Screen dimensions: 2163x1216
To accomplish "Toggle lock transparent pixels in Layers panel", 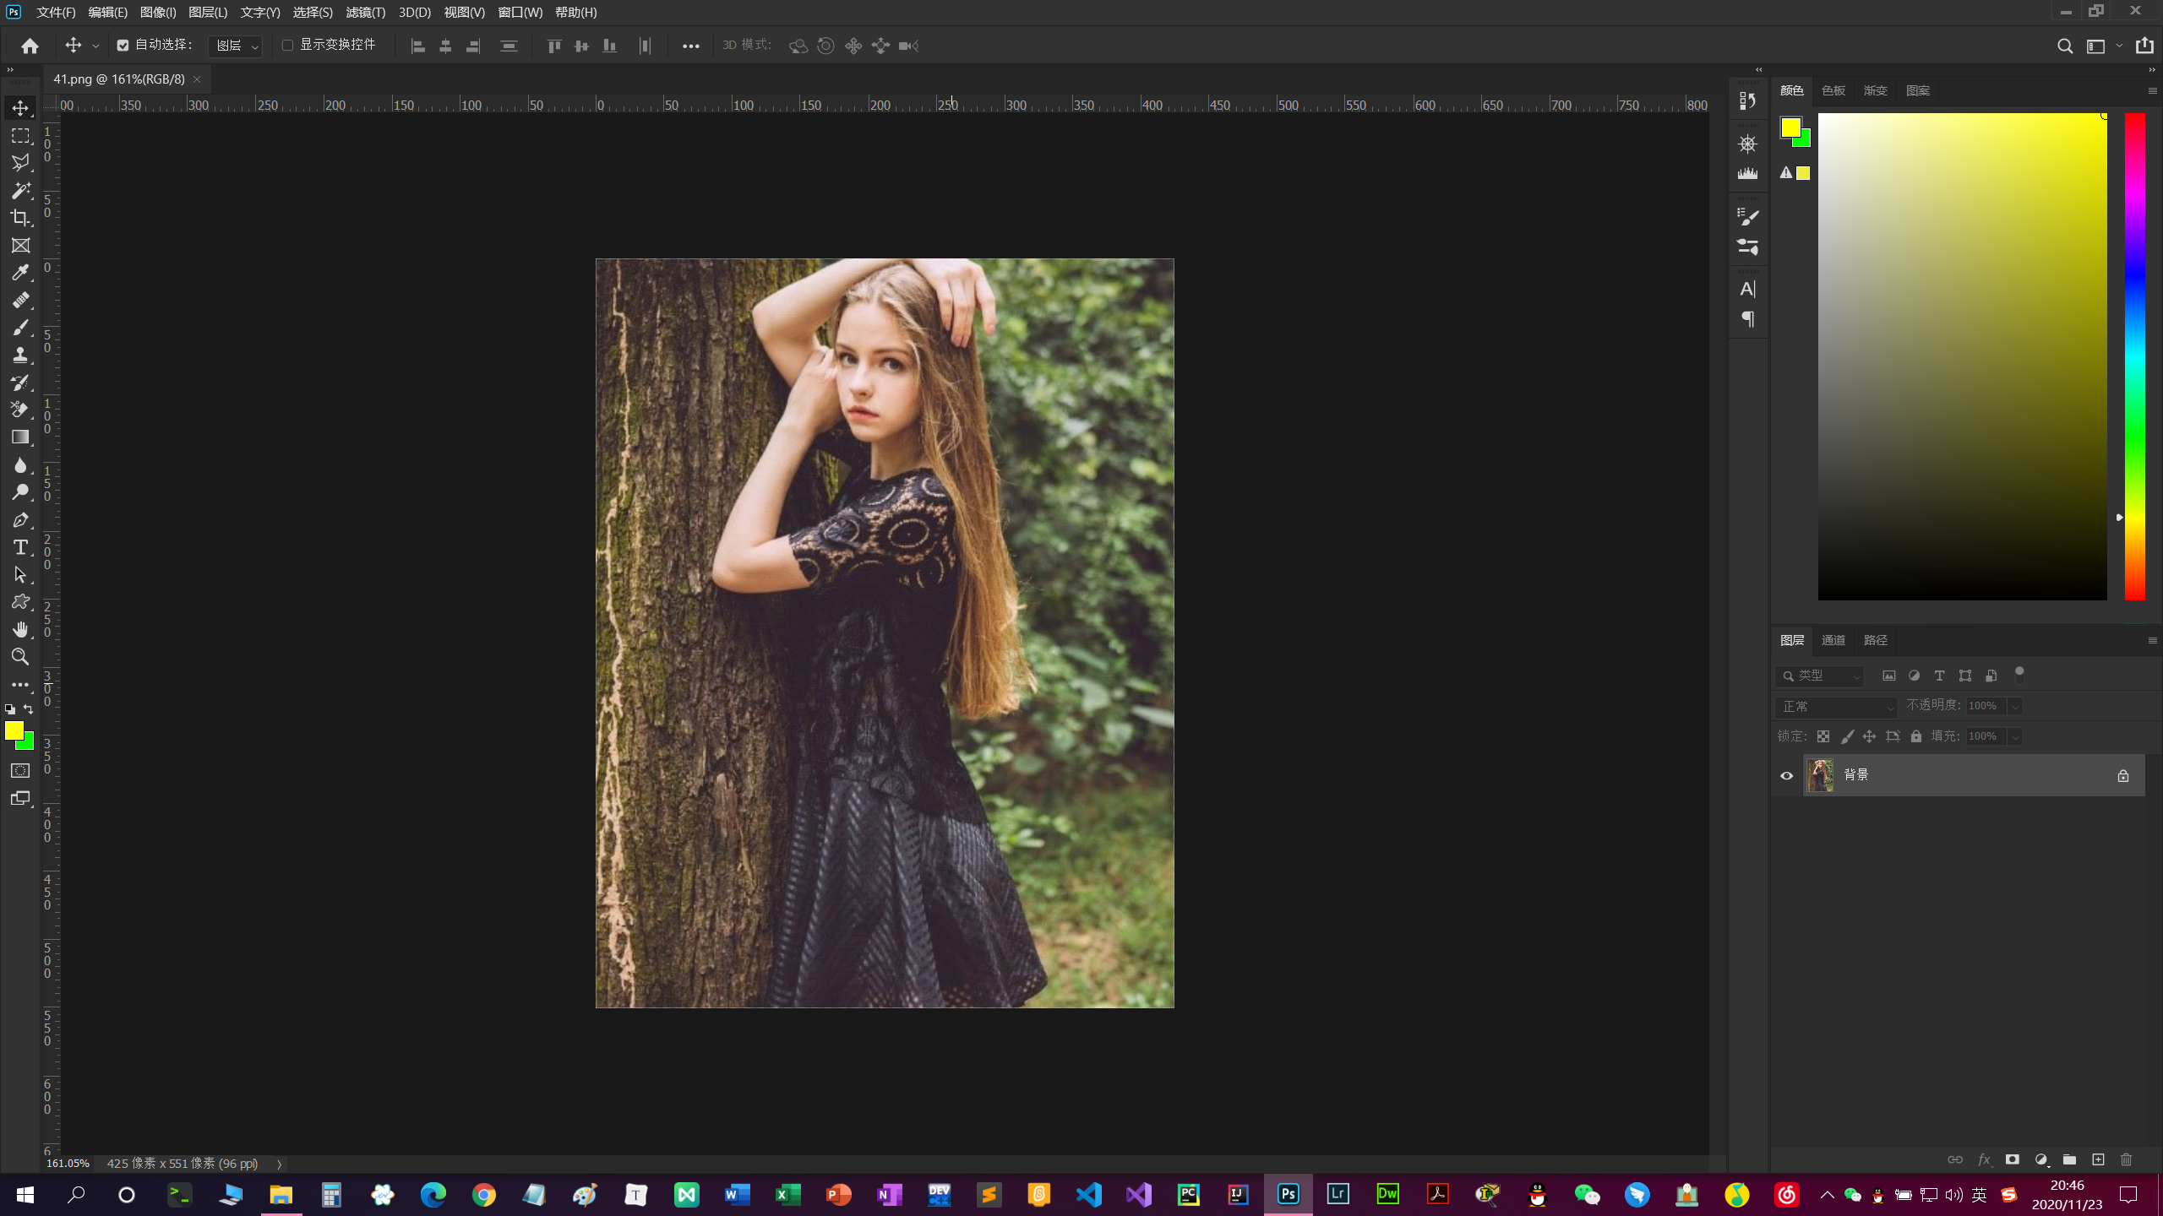I will [x=1823, y=736].
